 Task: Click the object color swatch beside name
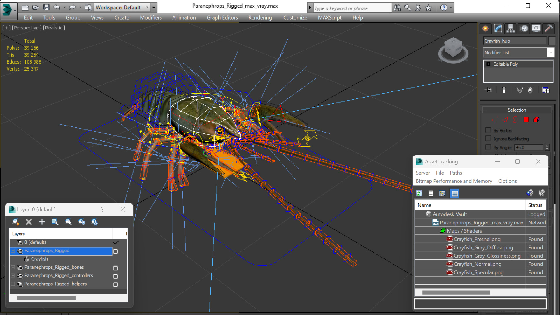click(x=552, y=41)
